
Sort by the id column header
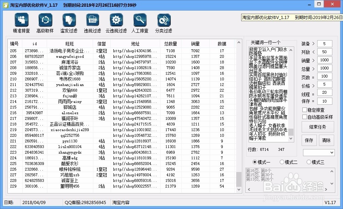pyautogui.click(x=35, y=44)
